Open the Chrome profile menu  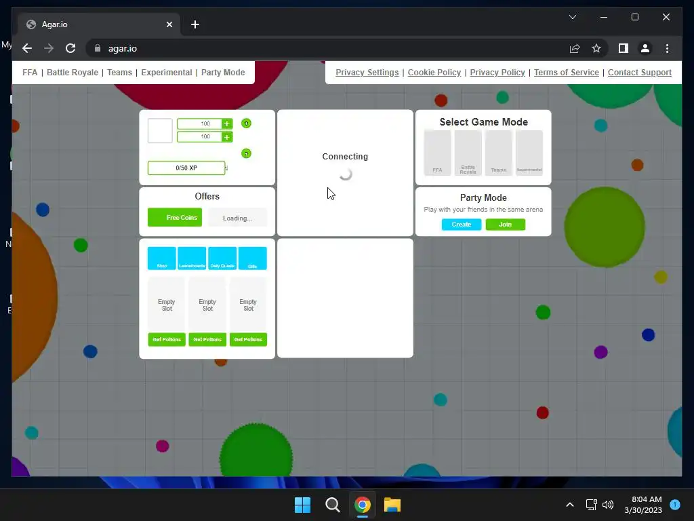pyautogui.click(x=645, y=48)
